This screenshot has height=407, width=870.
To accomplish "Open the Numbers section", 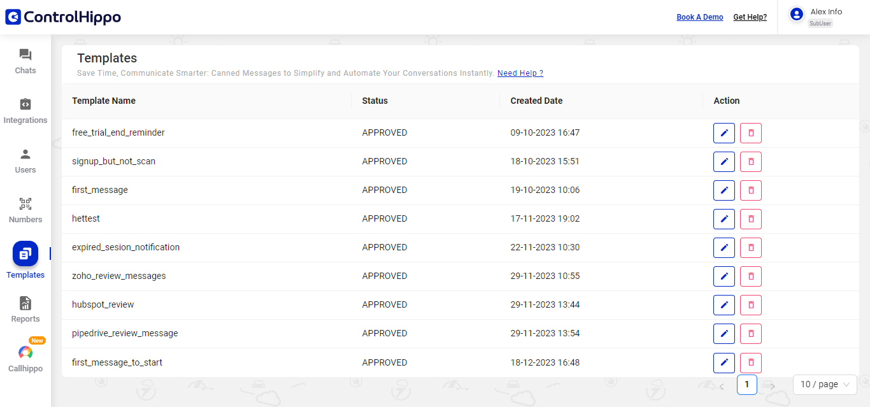I will coord(25,210).
